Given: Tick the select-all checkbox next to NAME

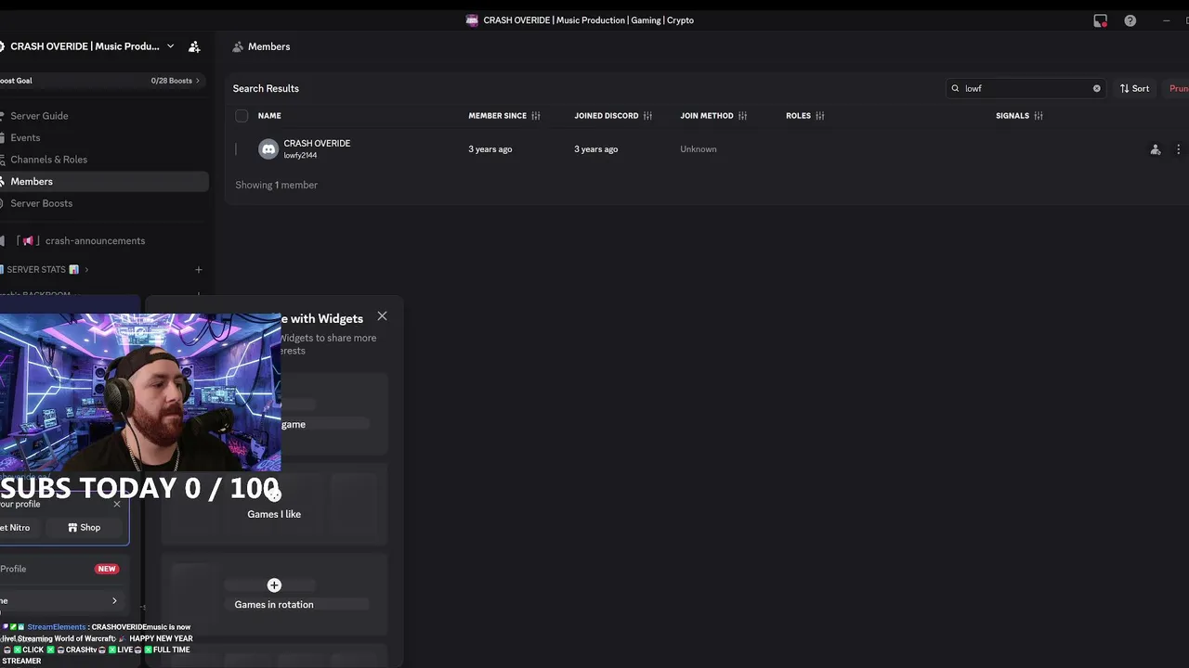Looking at the screenshot, I should 242,116.
